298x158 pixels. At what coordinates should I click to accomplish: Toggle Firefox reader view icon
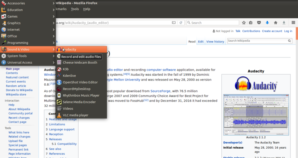point(174,23)
